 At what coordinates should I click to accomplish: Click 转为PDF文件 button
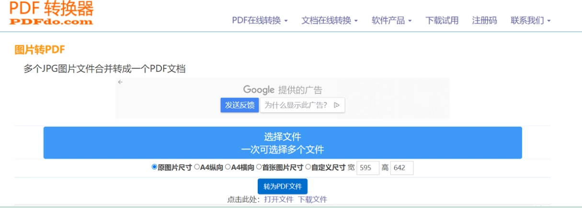click(283, 186)
